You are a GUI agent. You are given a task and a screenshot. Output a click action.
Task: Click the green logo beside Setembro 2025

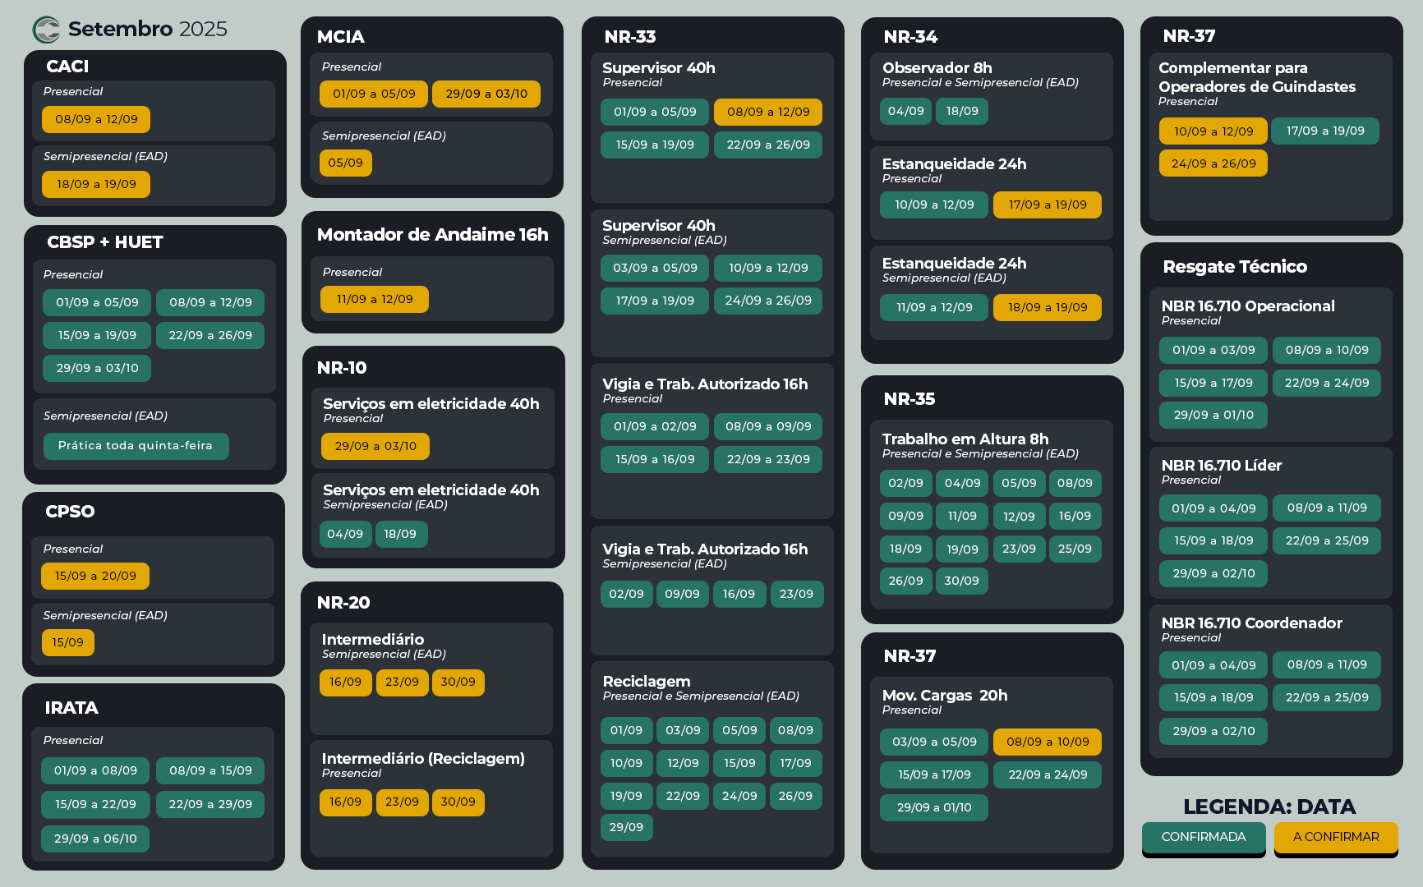[x=46, y=30]
